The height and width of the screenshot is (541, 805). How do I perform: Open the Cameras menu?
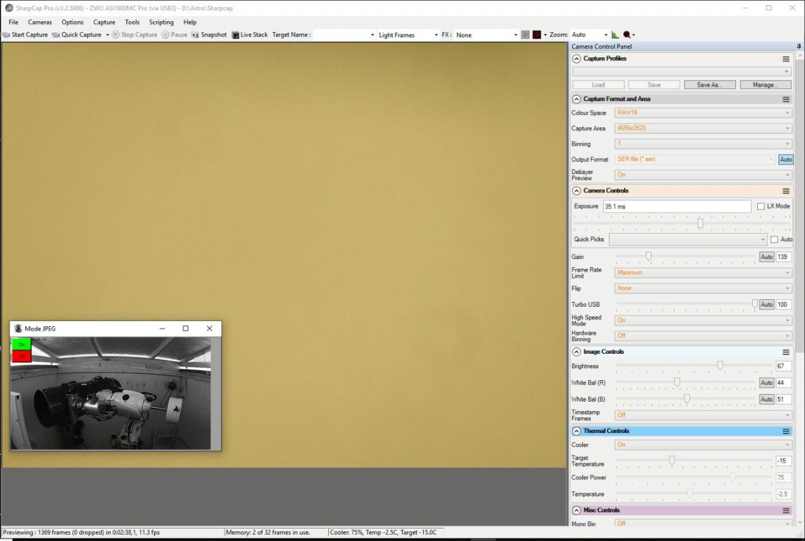40,22
